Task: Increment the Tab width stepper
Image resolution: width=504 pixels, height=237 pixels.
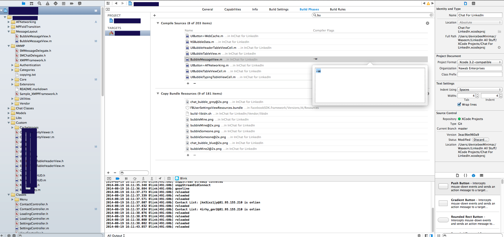Action: pyautogui.click(x=477, y=95)
